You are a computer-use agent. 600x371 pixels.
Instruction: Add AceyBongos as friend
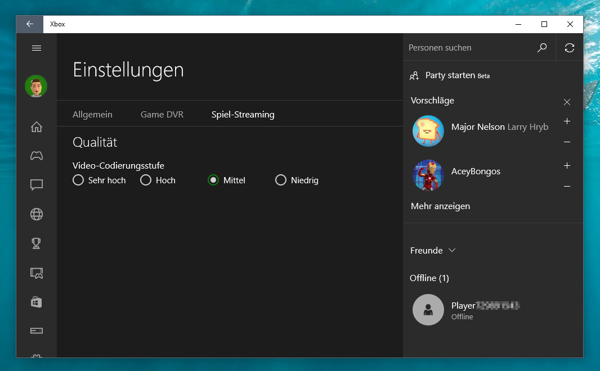tap(567, 165)
